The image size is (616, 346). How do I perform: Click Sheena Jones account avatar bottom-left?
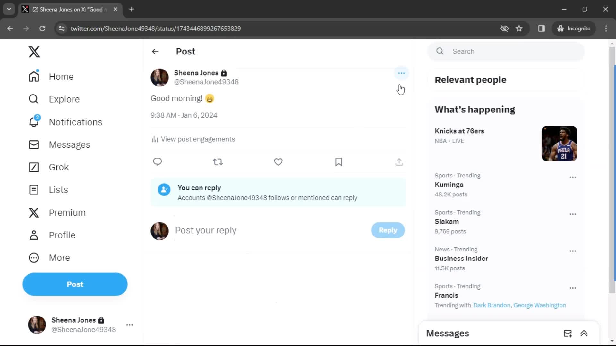[37, 325]
